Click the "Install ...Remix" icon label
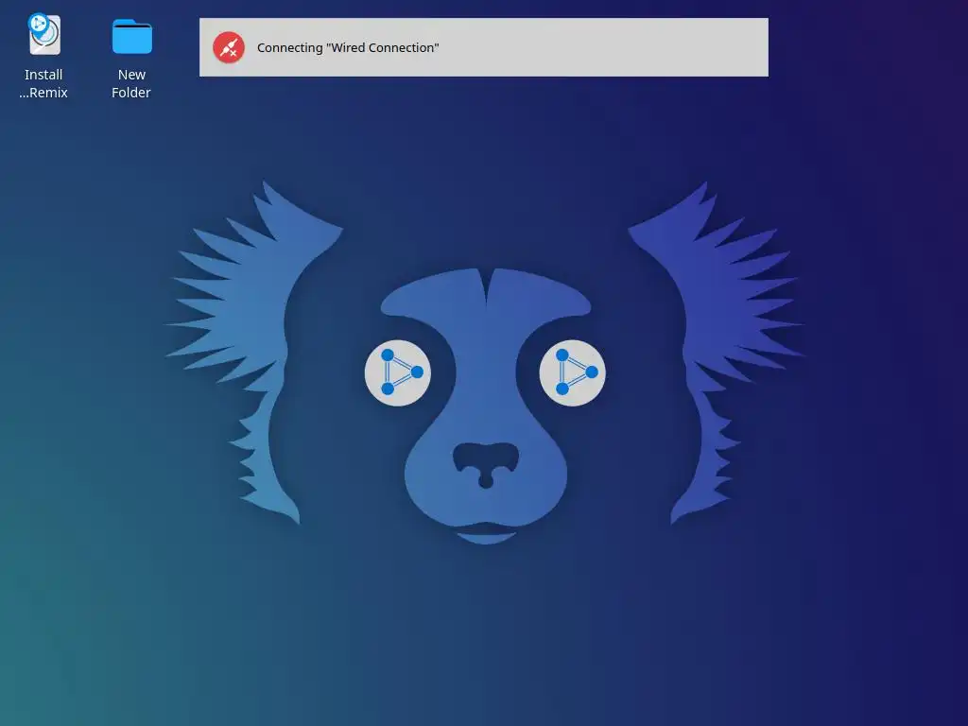 point(43,83)
